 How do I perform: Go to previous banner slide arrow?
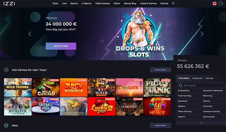pos(30,34)
